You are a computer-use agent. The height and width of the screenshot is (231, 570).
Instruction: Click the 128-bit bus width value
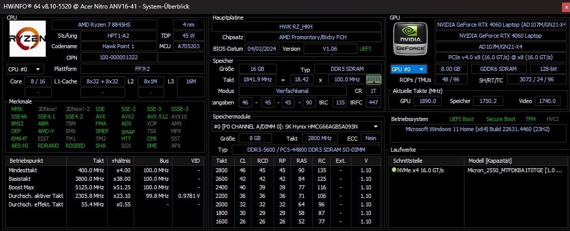(x=548, y=69)
